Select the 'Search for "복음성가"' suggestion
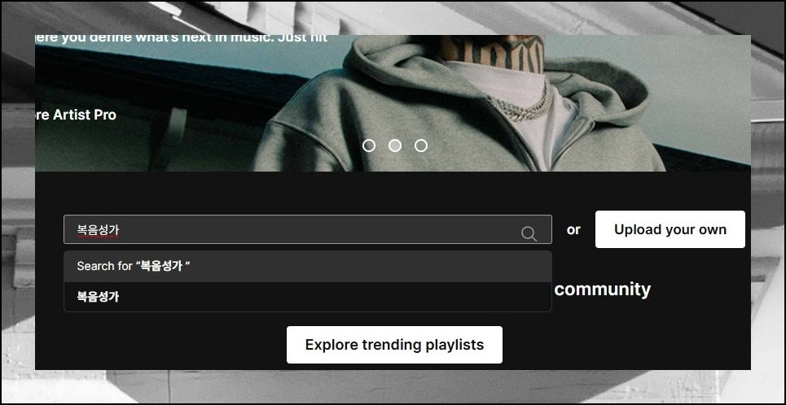This screenshot has height=405, width=786. tap(307, 266)
